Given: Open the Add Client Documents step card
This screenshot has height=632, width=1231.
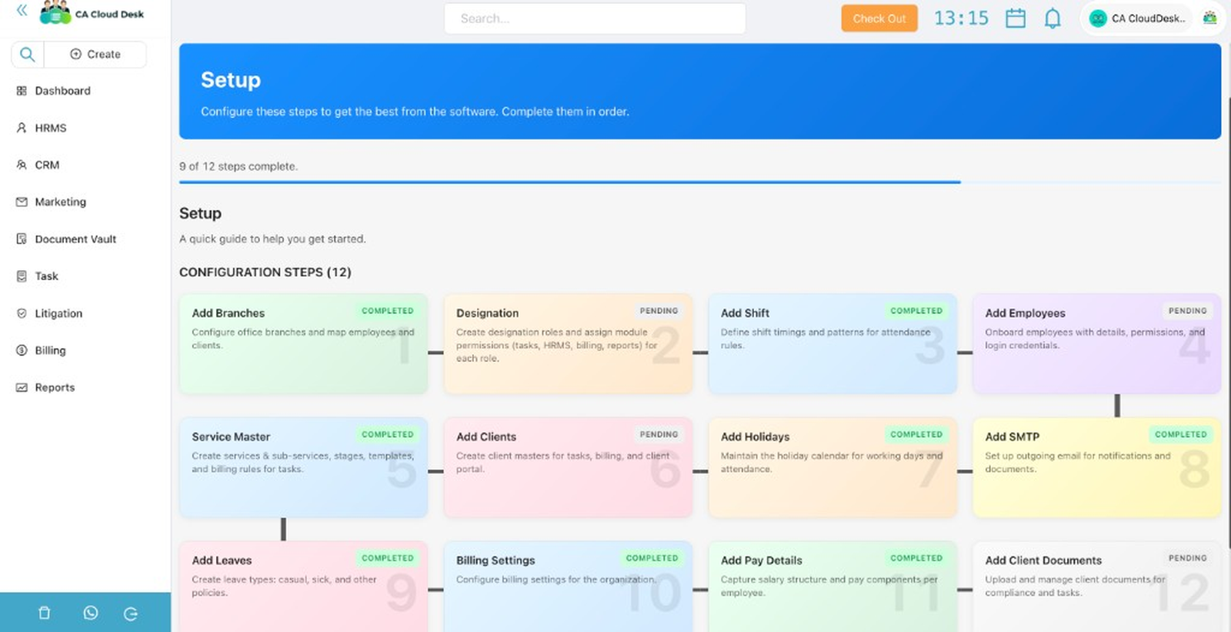Looking at the screenshot, I should click(x=1096, y=587).
